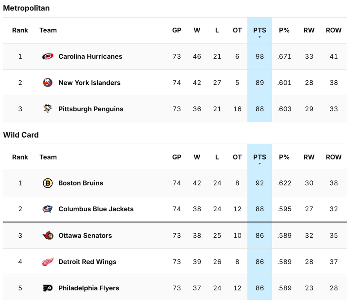The height and width of the screenshot is (300, 347).
Task: Click the Ottawa Senators logo
Action: (x=48, y=236)
